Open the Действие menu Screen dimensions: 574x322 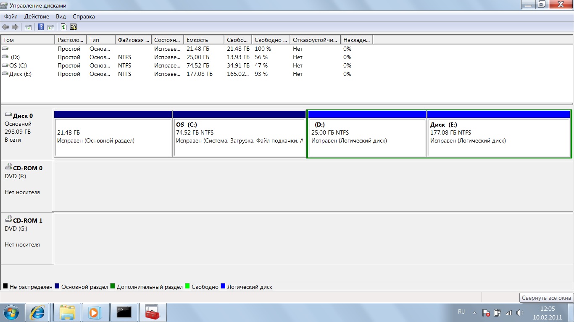37,17
